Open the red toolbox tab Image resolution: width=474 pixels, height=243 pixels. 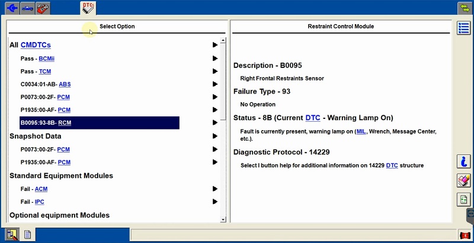43,8
